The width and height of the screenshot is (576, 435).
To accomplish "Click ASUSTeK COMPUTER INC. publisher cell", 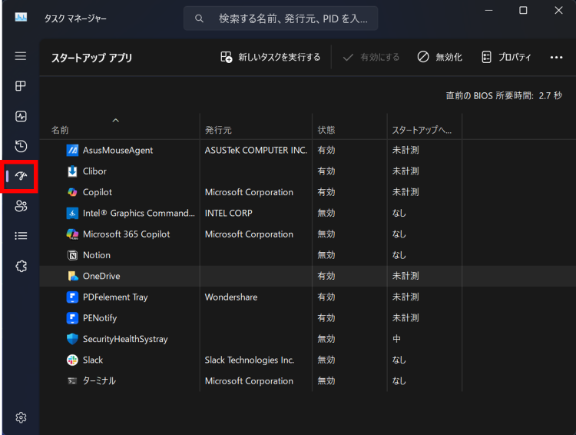I will click(256, 150).
